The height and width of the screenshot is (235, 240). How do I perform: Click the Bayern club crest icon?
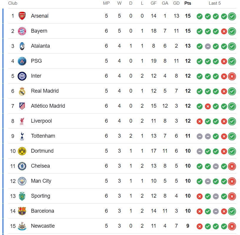[22, 31]
